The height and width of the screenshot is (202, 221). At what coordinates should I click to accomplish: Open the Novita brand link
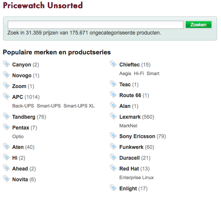(x=20, y=180)
